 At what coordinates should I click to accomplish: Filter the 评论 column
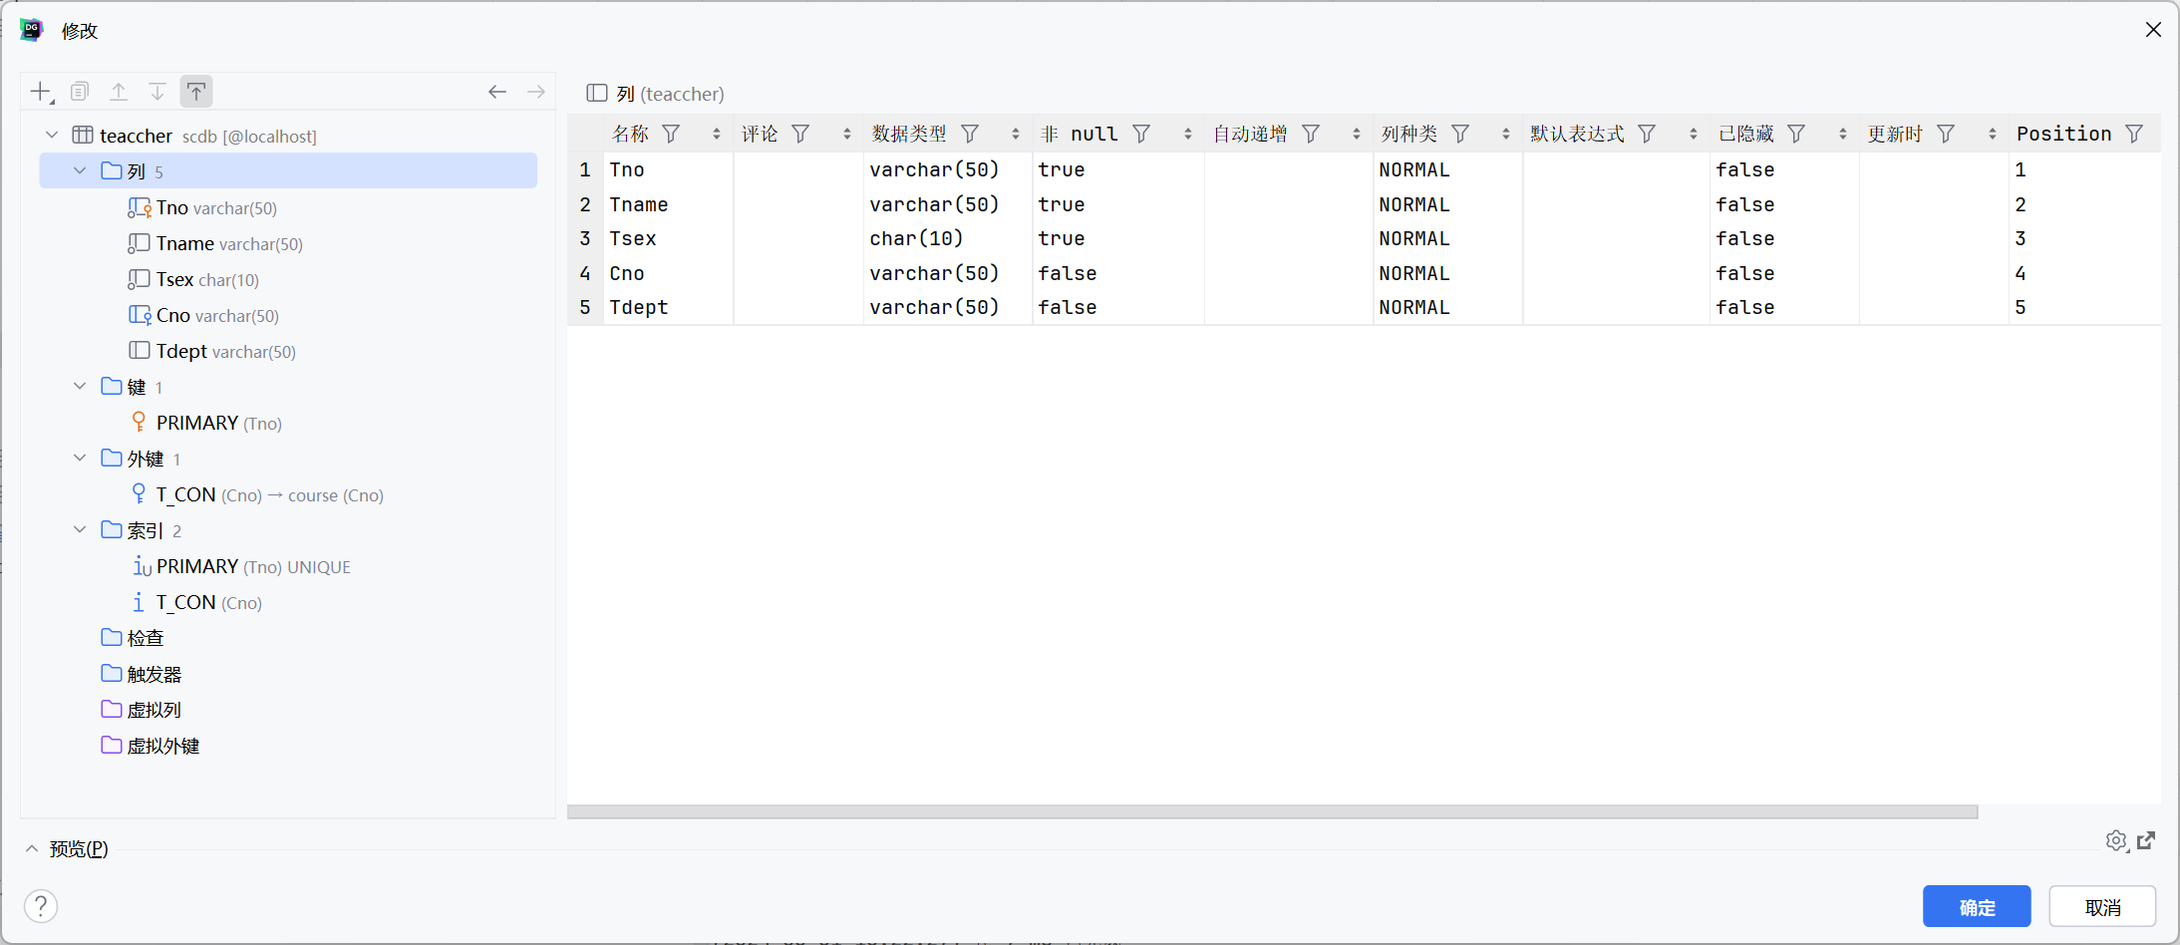click(800, 134)
